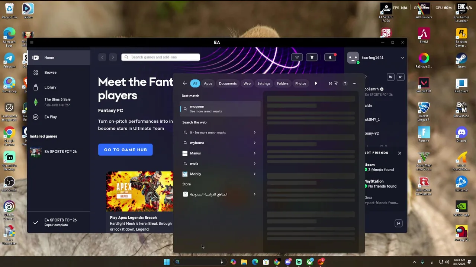
Task: Open Library in the EA sidebar
Action: coord(58,87)
